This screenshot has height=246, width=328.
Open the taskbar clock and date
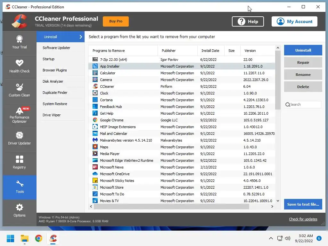(x=304, y=238)
